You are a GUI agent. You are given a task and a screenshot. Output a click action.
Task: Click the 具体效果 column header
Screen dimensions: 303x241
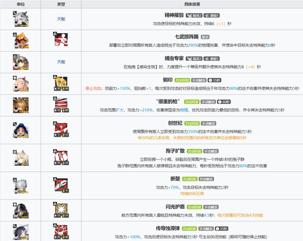(192, 4)
